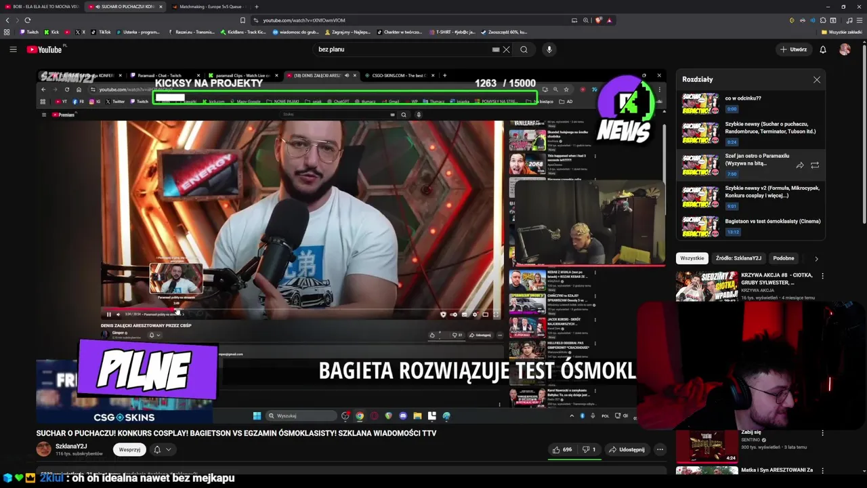Open the browser main menu
Image resolution: width=867 pixels, height=488 pixels.
(x=859, y=20)
